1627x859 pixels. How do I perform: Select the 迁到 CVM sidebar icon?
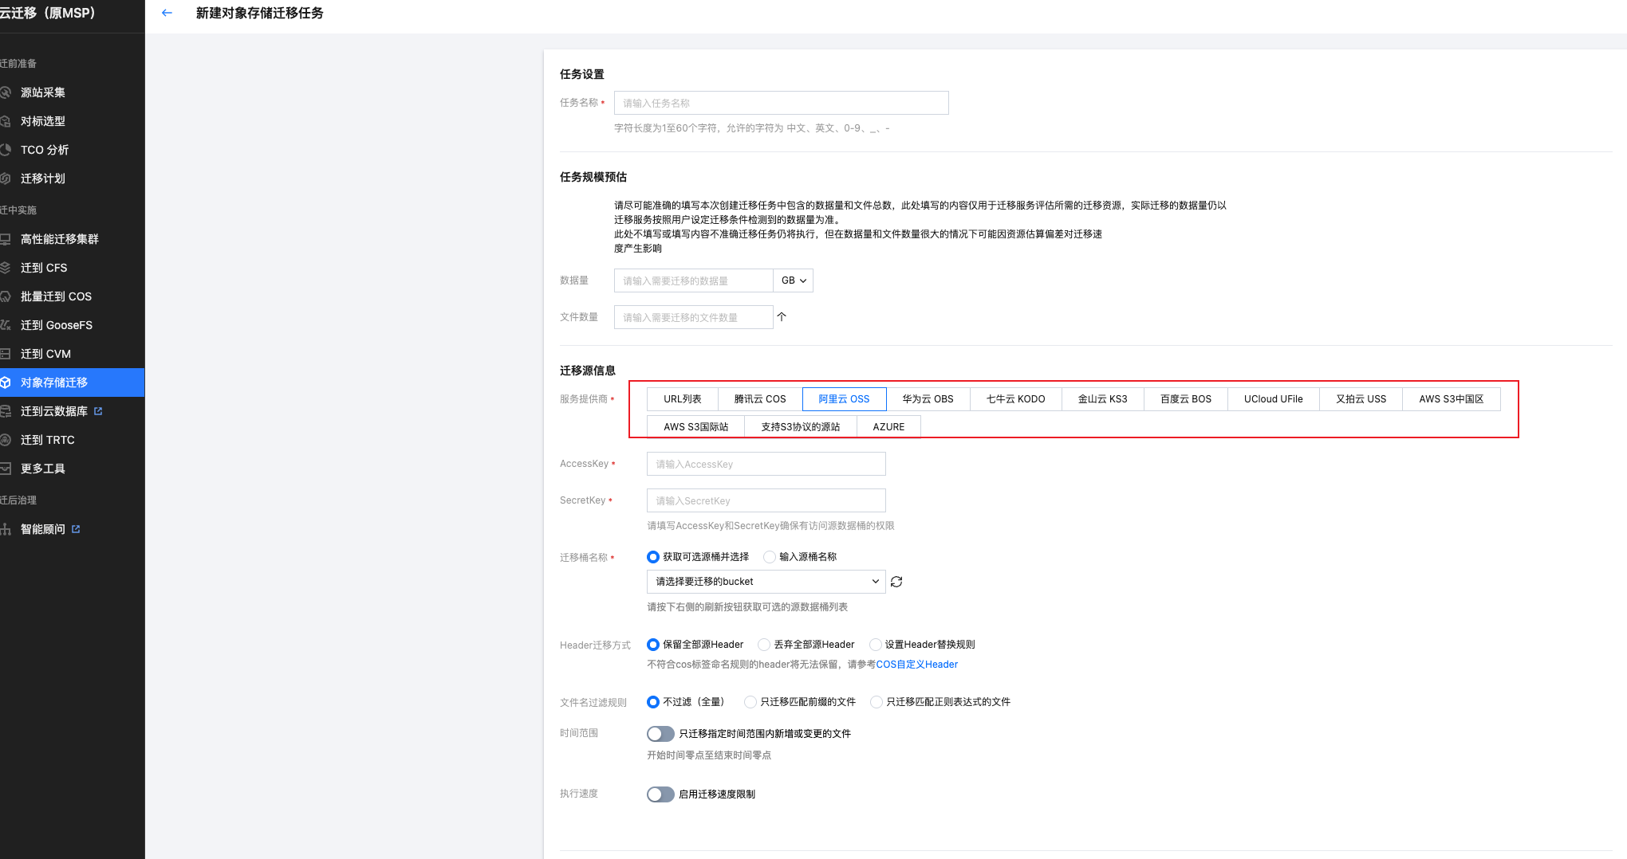pos(44,353)
